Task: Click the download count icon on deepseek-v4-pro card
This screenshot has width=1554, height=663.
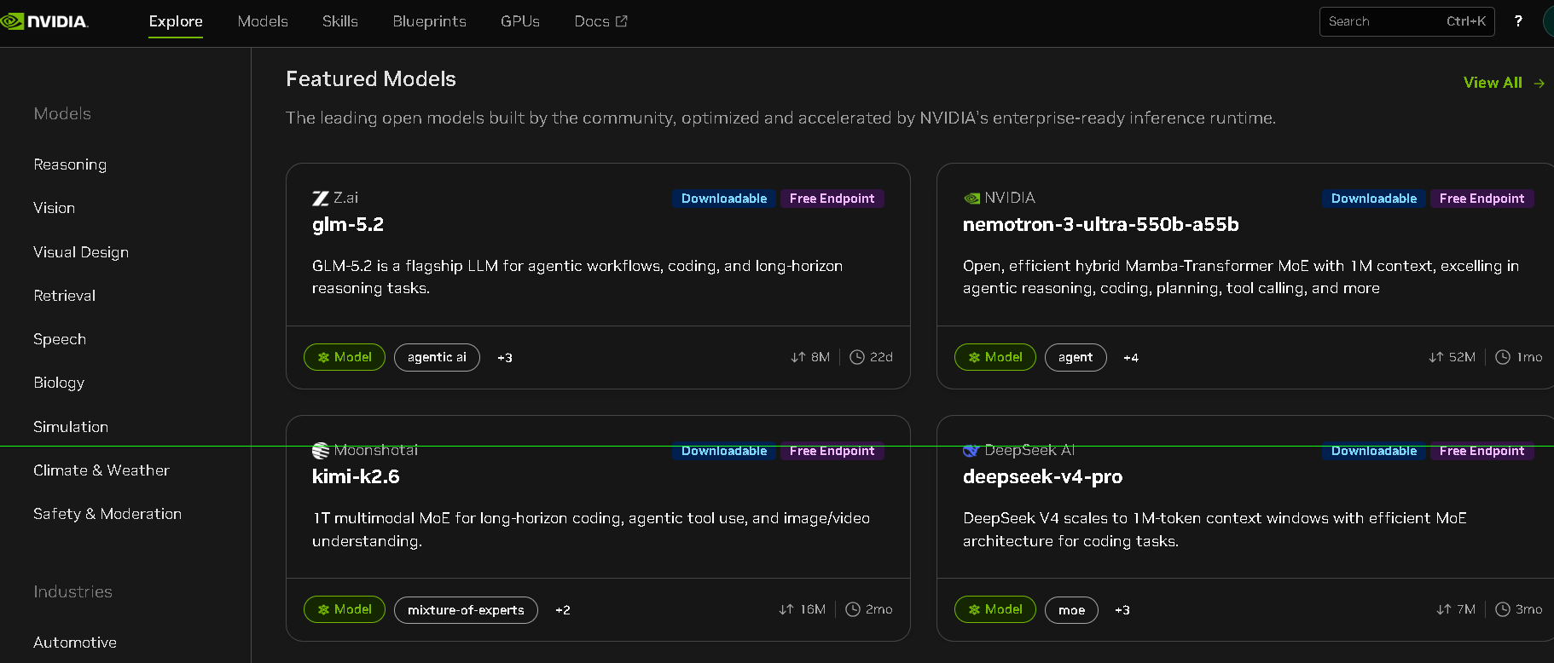Action: 1444,609
